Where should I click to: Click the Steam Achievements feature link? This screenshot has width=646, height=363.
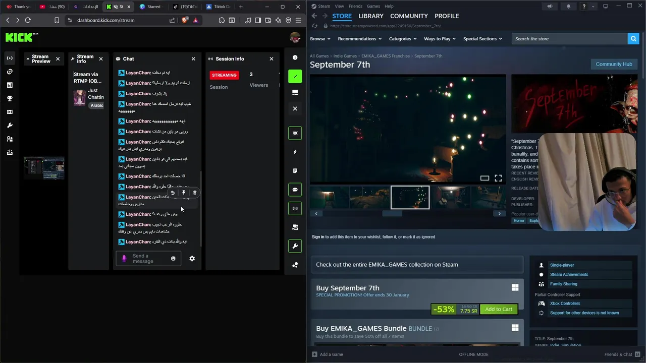coord(569,275)
